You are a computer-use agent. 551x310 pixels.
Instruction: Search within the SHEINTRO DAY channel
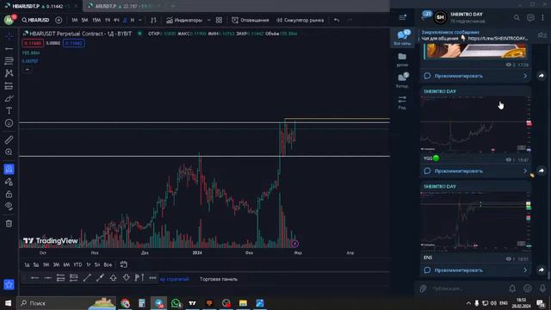click(x=517, y=17)
